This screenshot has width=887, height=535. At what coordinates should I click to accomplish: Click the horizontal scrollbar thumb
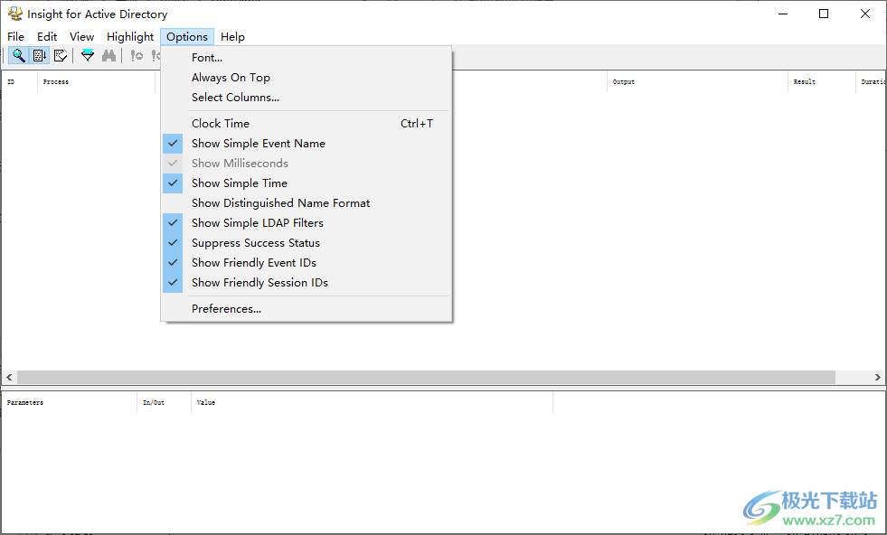[x=426, y=377]
